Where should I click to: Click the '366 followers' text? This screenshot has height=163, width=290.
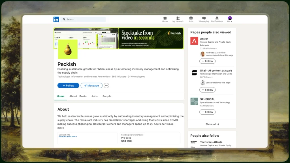tap(119, 76)
